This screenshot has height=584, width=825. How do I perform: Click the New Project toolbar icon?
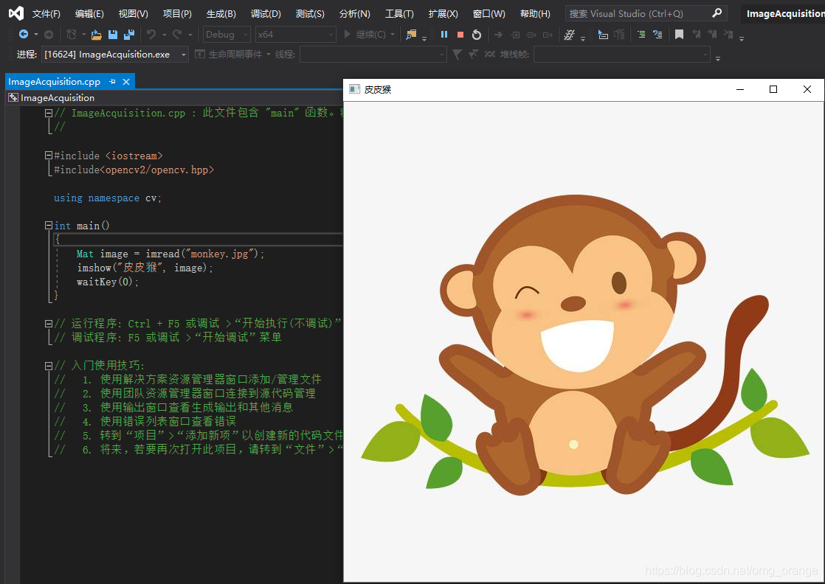[x=71, y=34]
